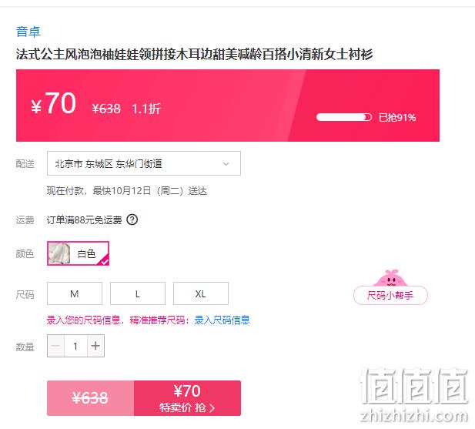Click the 尺码小帮手 button
The image size is (475, 429).
coord(390,295)
